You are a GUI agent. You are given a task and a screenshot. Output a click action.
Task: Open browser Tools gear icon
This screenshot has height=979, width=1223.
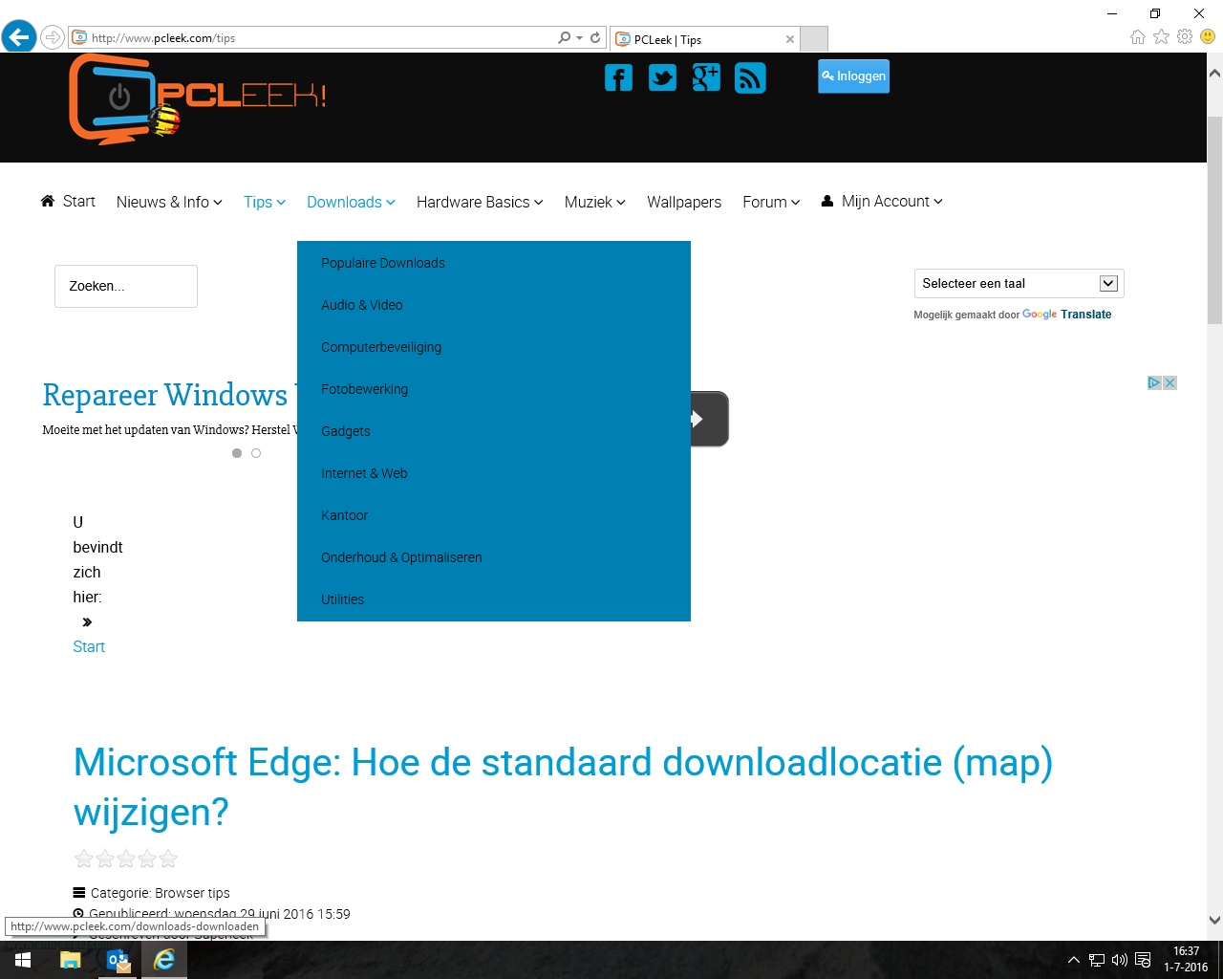(1185, 36)
